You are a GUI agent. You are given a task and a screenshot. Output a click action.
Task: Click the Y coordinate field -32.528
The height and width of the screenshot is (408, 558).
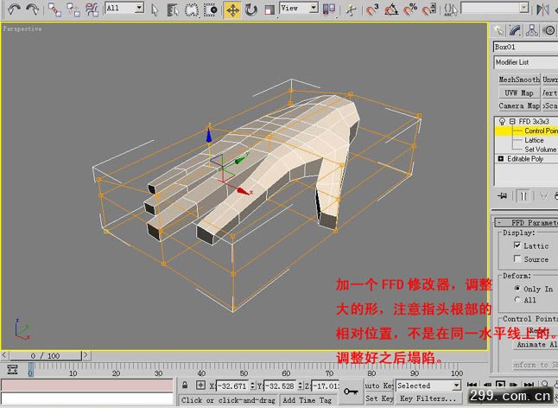click(x=281, y=386)
